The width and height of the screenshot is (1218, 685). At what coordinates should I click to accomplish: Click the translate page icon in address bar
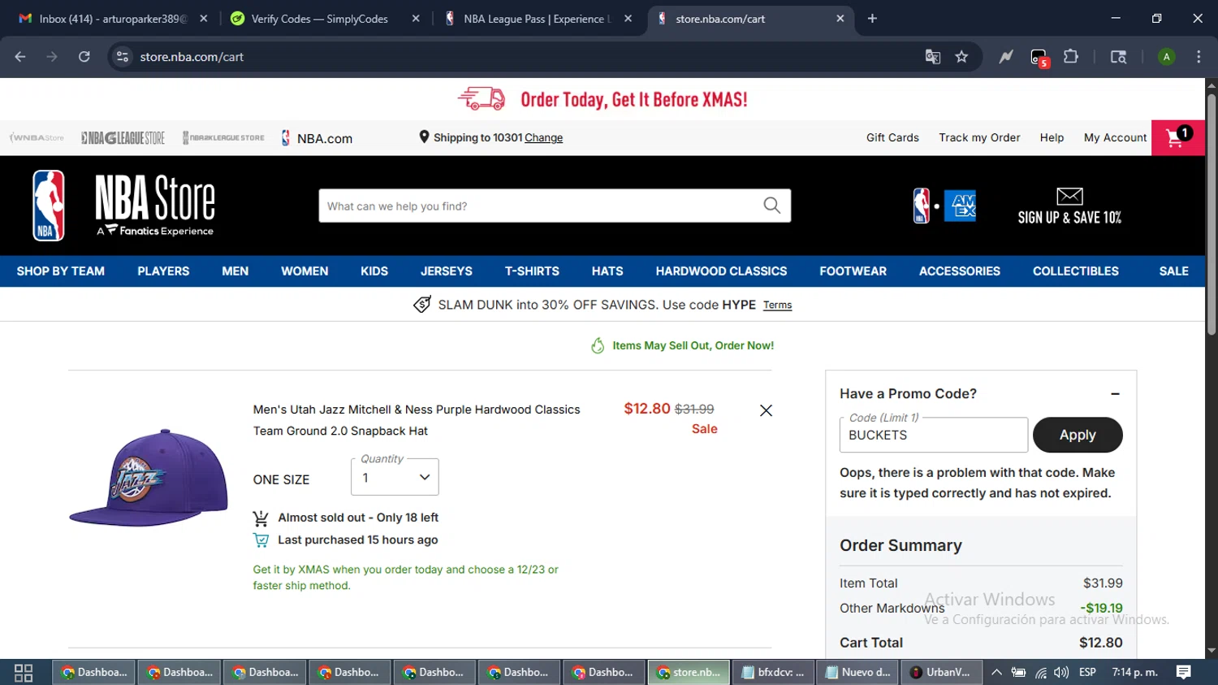click(x=932, y=57)
